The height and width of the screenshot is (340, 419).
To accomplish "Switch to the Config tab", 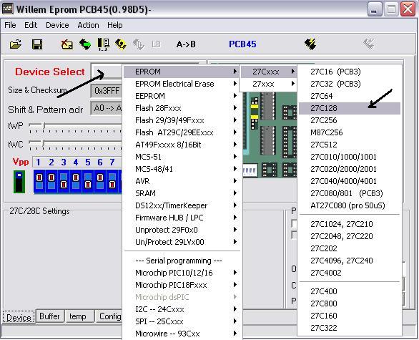I will click(x=109, y=316).
